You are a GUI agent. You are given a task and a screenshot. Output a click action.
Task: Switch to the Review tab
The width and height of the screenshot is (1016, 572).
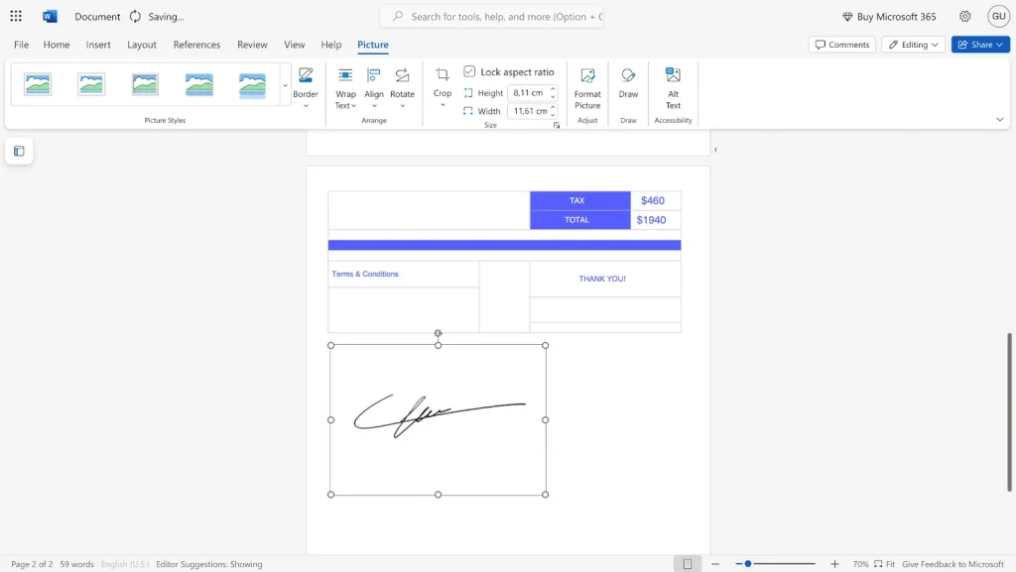pos(251,45)
